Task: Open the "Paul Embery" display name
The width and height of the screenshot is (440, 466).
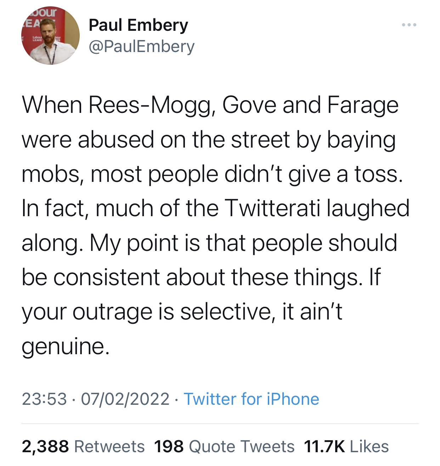Action: point(138,25)
